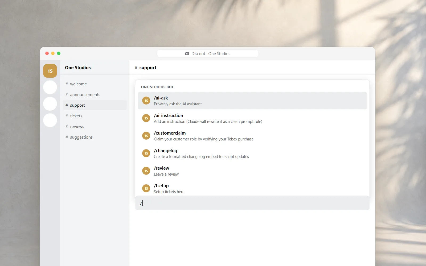This screenshot has height=266, width=426.
Task: Focus the message input containing slash
Action: [252, 203]
